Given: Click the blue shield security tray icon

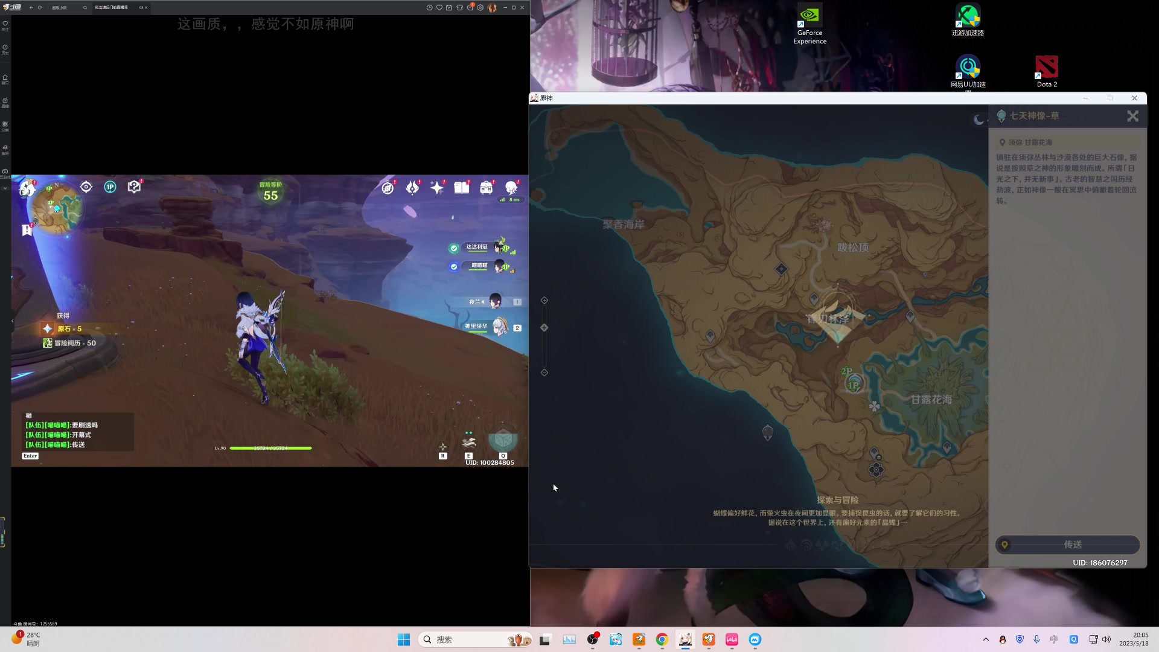Looking at the screenshot, I should 1020,639.
